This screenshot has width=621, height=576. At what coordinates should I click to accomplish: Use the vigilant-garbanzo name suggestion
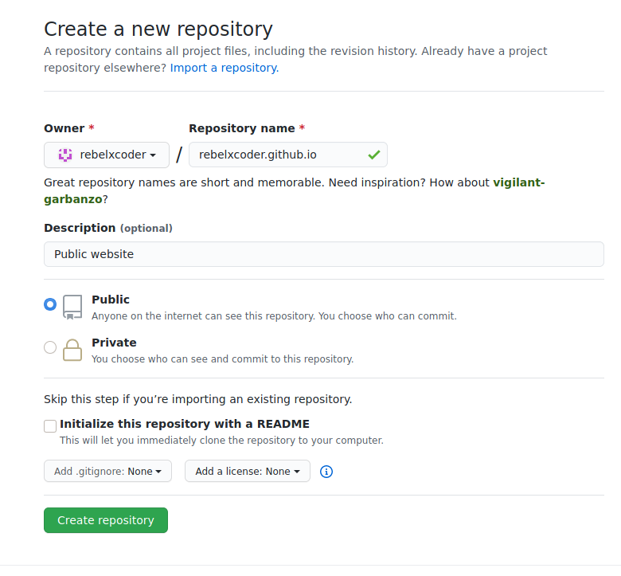(x=518, y=182)
